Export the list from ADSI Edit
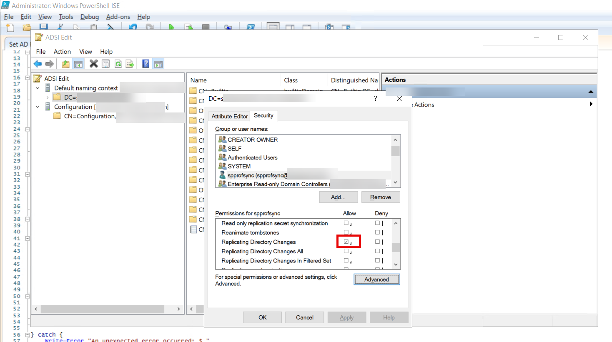Viewport: 612px width, 342px height. tap(129, 63)
